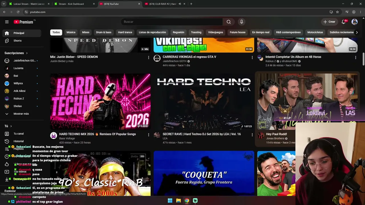365x205 pixels.
Task: Open Jaidefinichon GOTH channel avatar under CARRERAS VIKINGAS
Action: pos(157,58)
